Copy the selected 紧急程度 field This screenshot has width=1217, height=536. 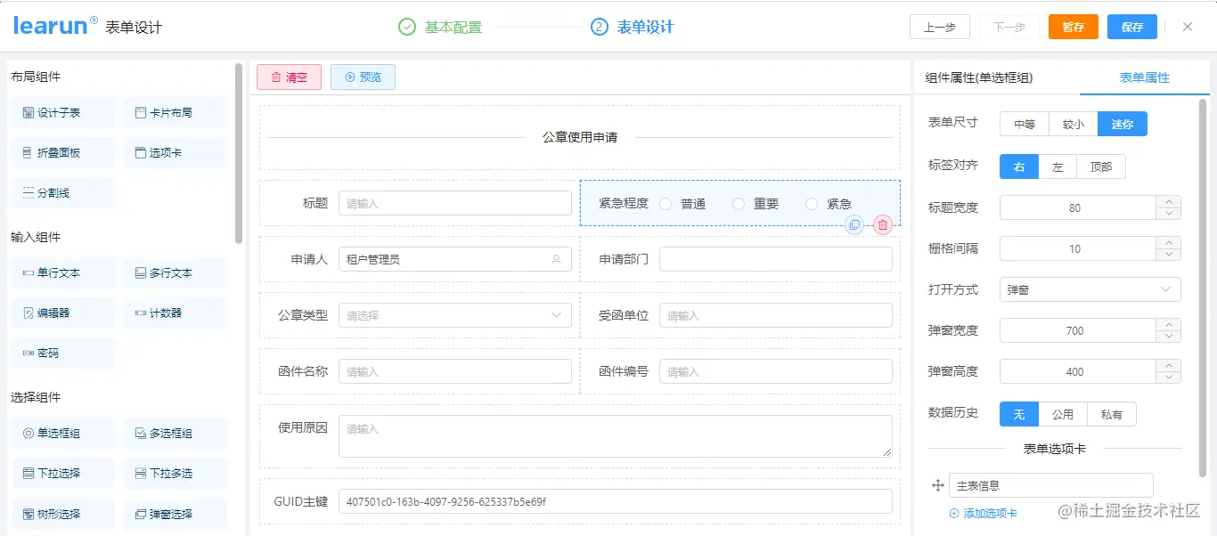coord(854,225)
